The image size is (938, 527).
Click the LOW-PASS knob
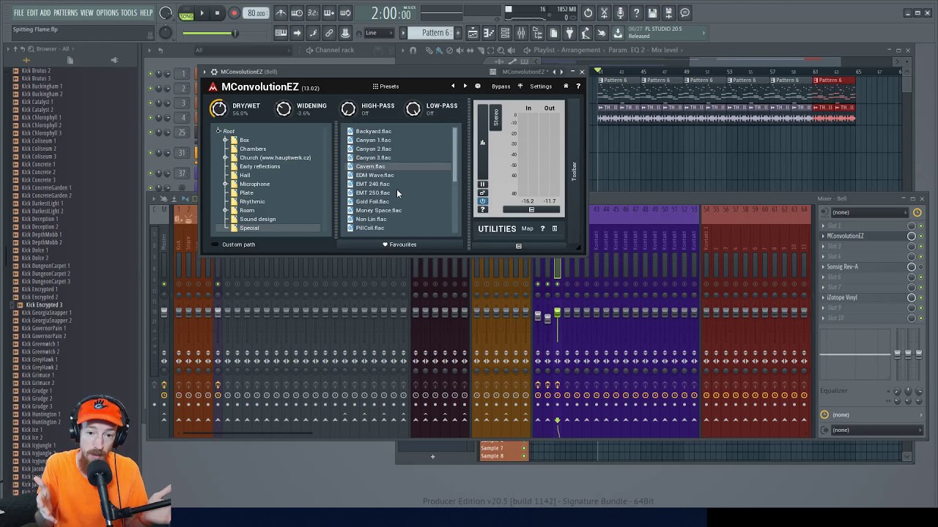pos(413,108)
